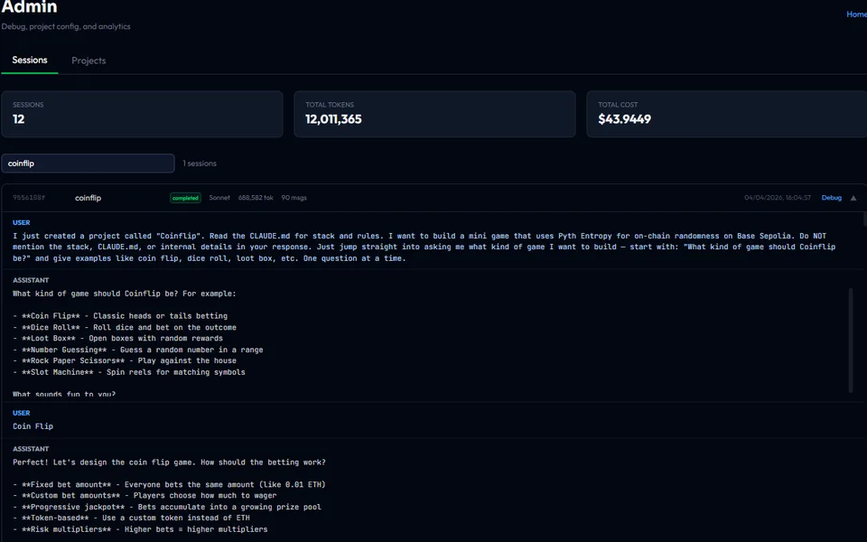Click the '**Fixed bet amount**' option line
Image resolution: width=867 pixels, height=542 pixels.
(169, 484)
